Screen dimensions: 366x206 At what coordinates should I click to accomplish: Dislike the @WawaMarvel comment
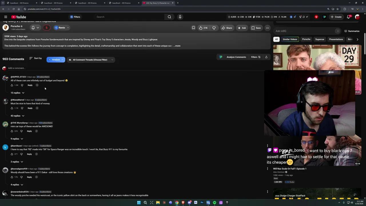pos(22,108)
